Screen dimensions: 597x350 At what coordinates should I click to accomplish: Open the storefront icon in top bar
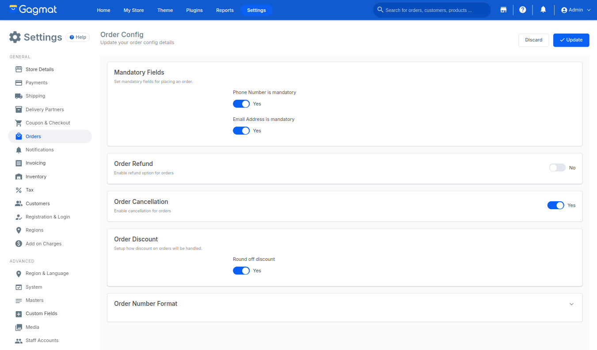(x=503, y=10)
